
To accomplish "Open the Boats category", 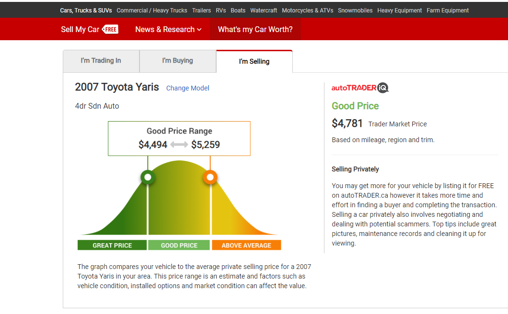I will pyautogui.click(x=238, y=11).
